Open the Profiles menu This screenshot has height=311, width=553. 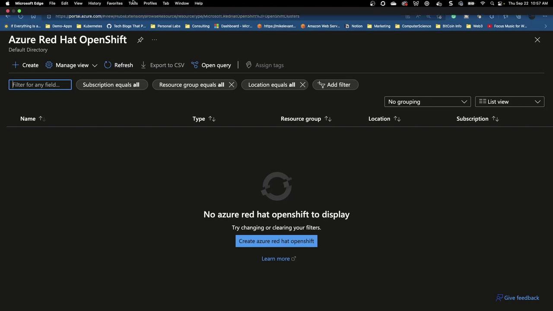150,3
